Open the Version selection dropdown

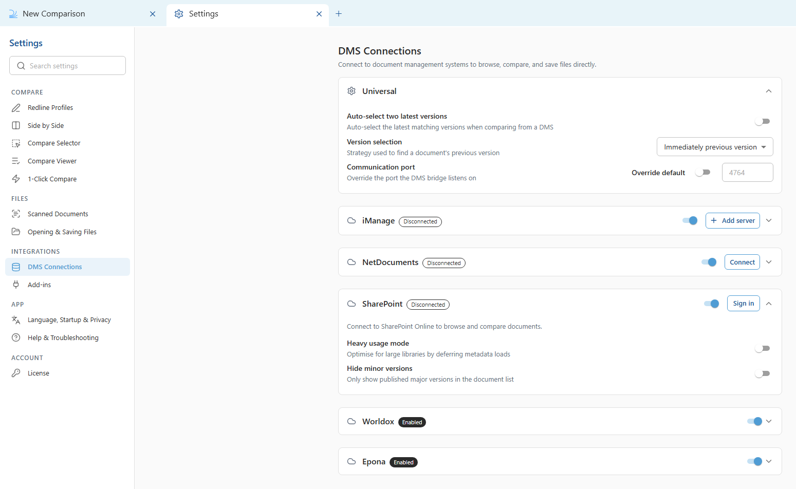(715, 147)
